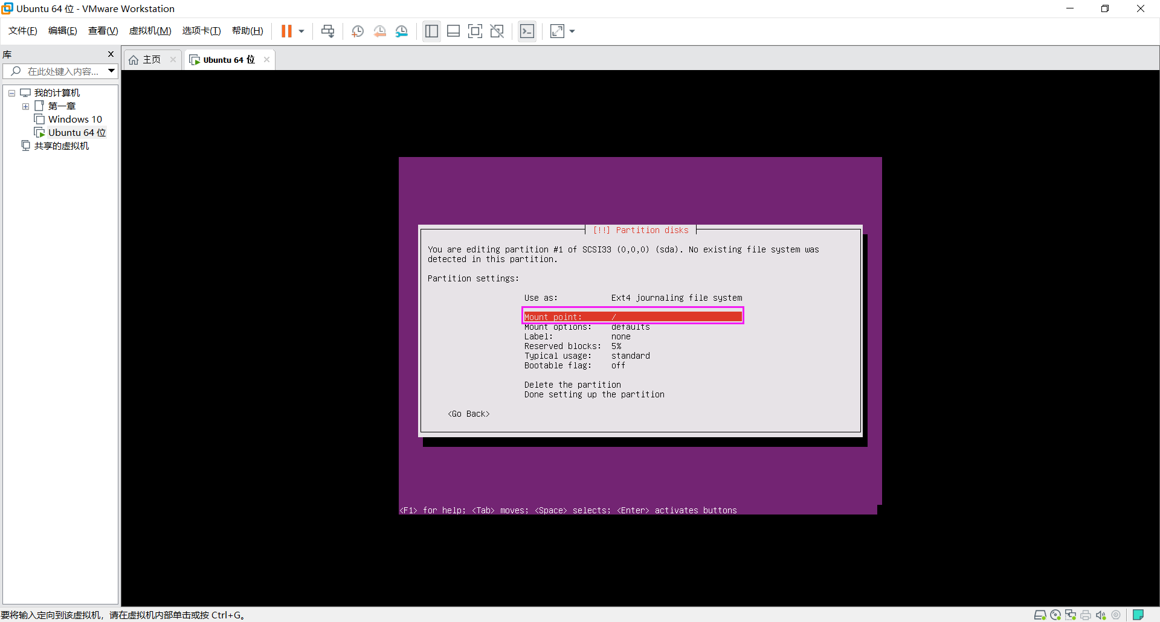Click the VM icon on the Ubuntu tab
The width and height of the screenshot is (1160, 622).
click(x=195, y=60)
